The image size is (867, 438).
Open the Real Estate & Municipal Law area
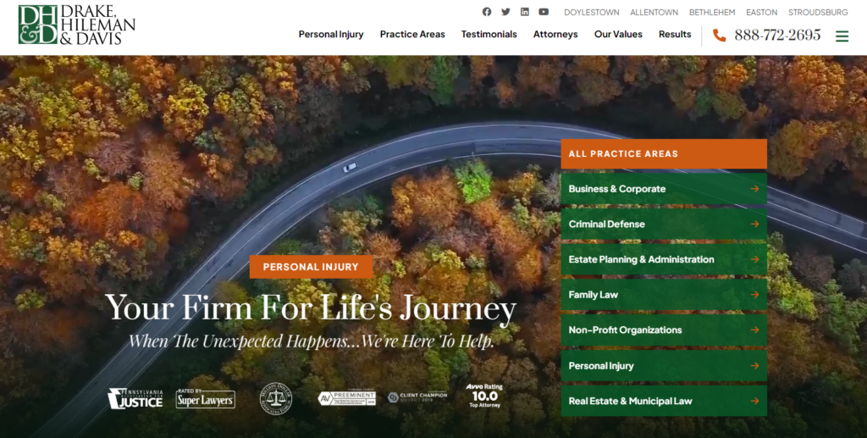664,401
